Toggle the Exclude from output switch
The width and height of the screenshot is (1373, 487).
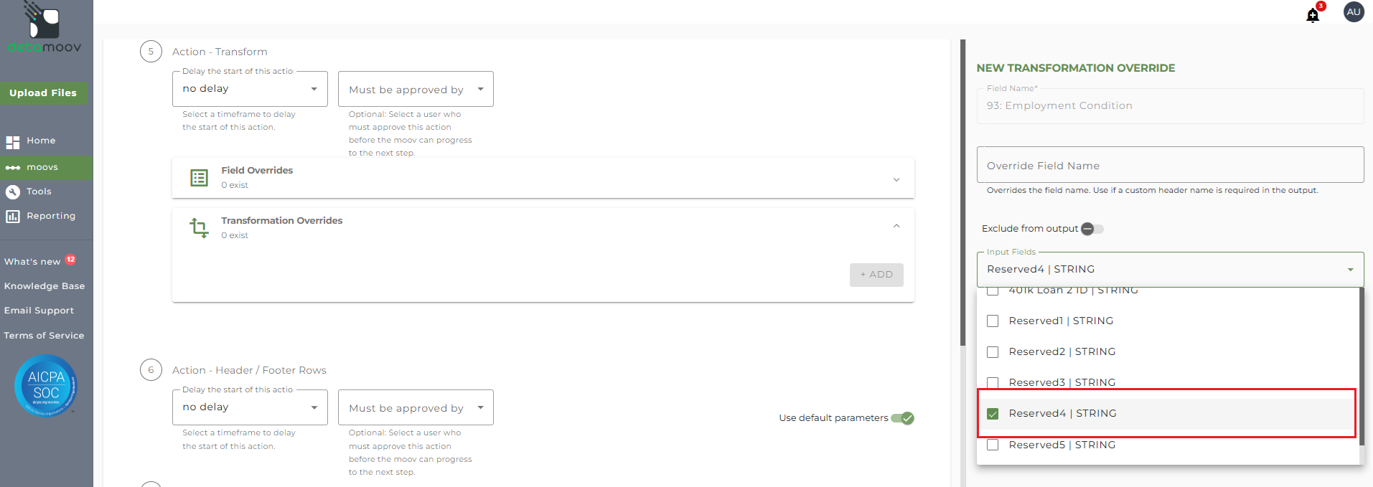[x=1092, y=229]
